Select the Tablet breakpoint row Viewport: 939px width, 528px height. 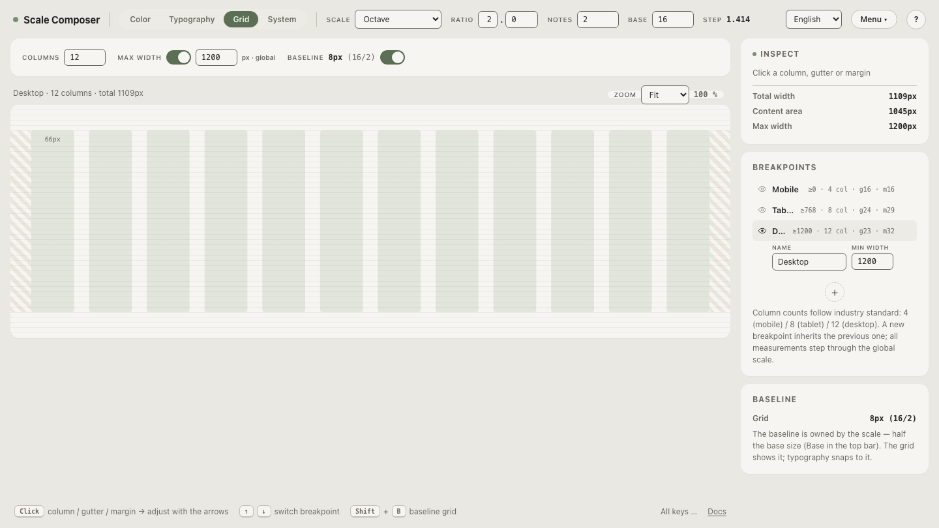point(835,211)
